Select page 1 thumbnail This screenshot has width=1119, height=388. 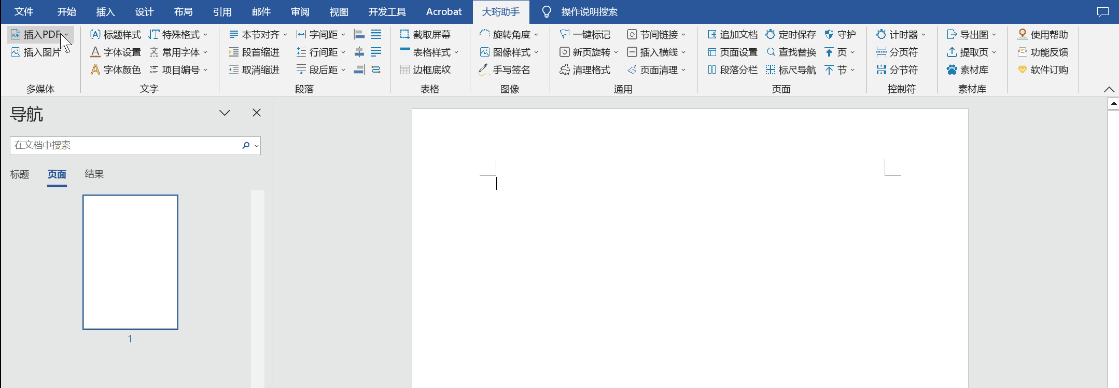(130, 262)
